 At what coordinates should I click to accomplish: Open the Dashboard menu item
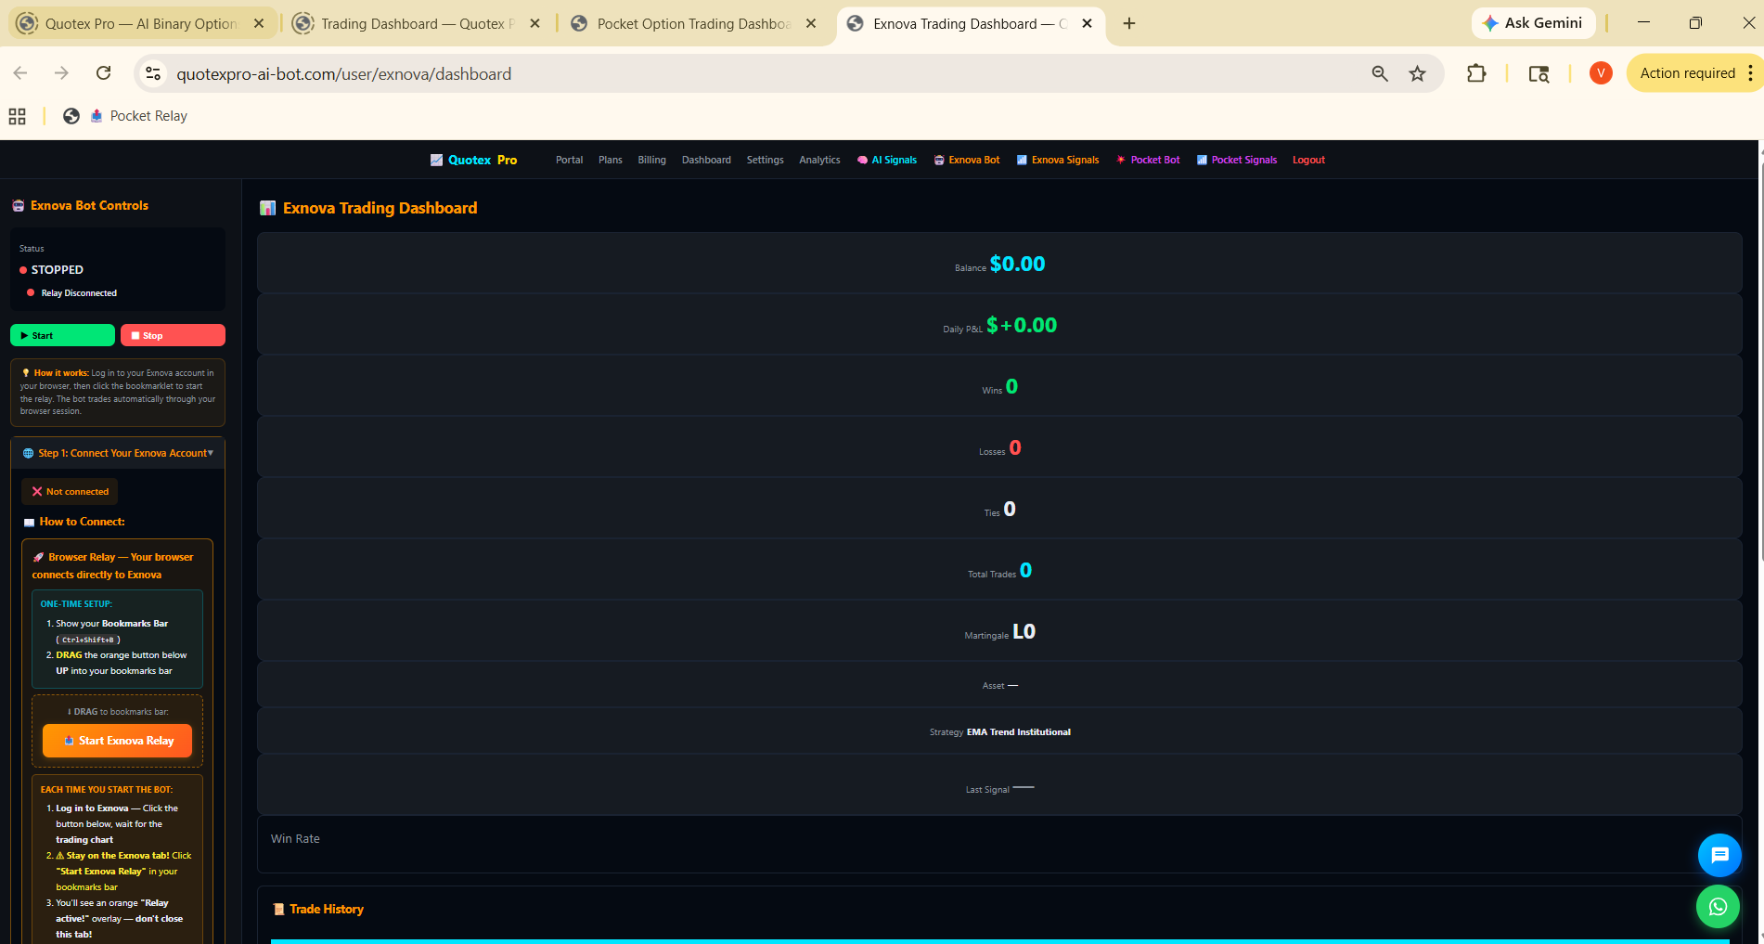coord(706,160)
